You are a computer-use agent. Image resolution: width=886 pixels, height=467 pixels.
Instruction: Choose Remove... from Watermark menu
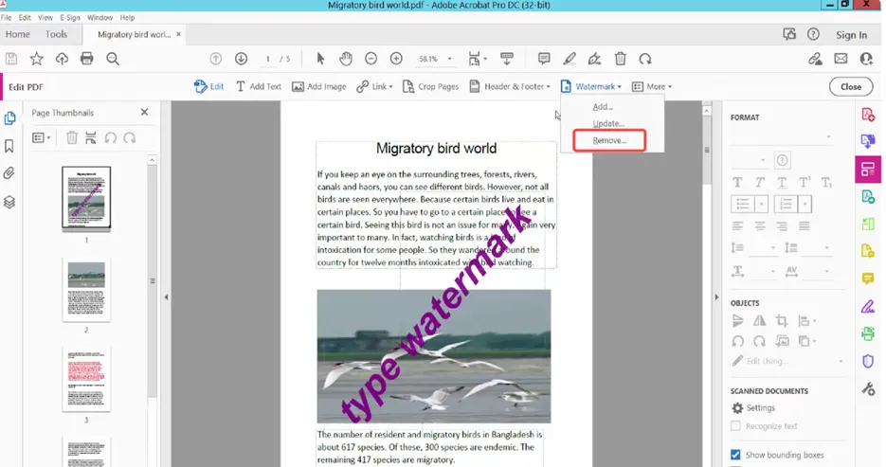[x=609, y=140]
